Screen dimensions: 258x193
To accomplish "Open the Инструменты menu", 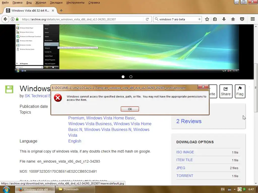I will (75, 3).
